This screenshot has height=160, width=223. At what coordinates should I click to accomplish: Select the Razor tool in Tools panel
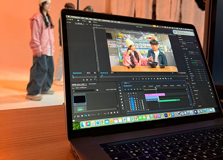pyautogui.click(x=120, y=94)
